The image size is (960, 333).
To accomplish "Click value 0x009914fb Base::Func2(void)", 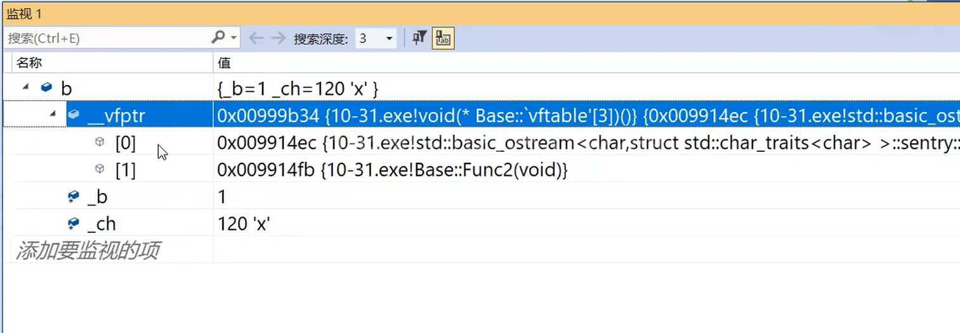I will (x=392, y=170).
